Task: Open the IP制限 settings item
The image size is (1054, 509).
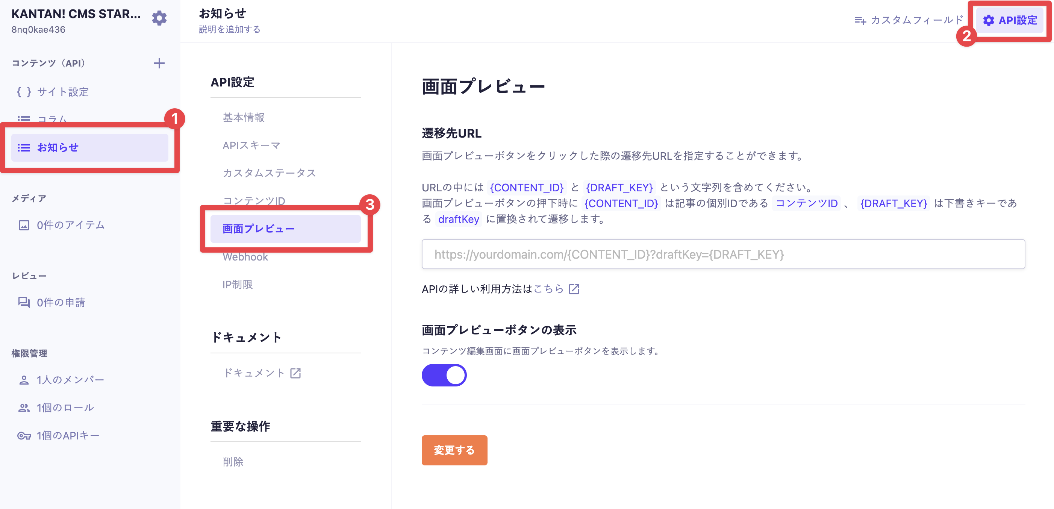Action: pyautogui.click(x=237, y=284)
